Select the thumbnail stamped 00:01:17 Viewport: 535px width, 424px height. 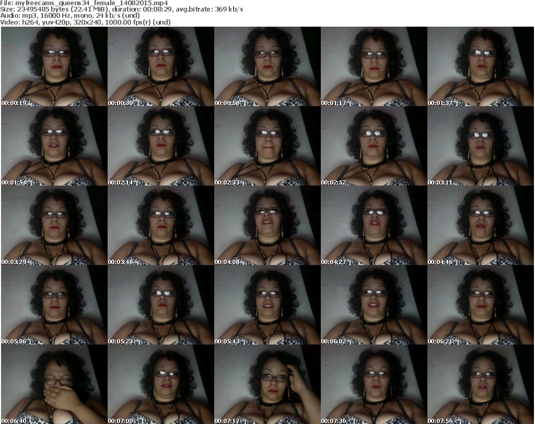[374, 66]
